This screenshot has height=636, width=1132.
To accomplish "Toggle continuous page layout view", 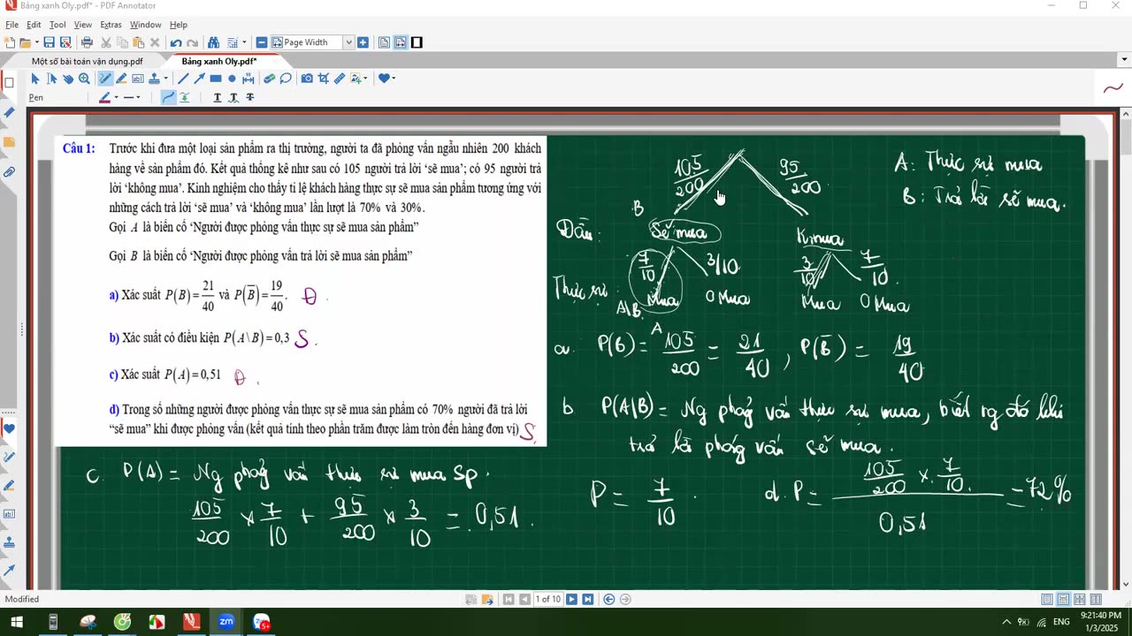I will (x=401, y=42).
